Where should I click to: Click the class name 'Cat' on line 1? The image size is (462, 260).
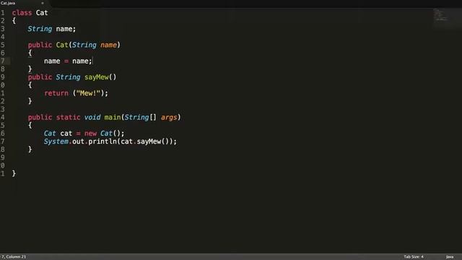42,13
